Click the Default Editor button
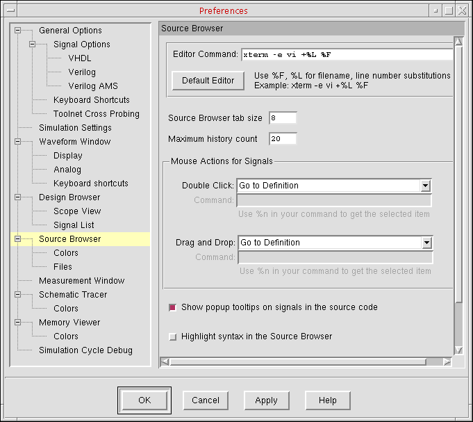The image size is (473, 422). (208, 81)
